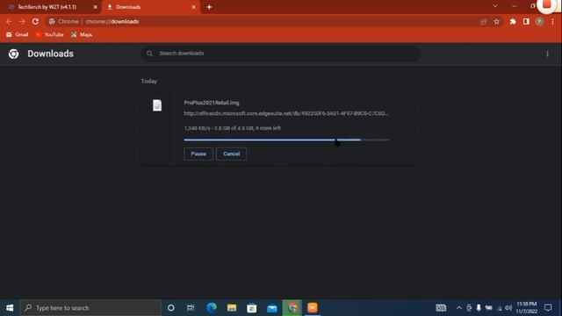Click the Today date heading
The width and height of the screenshot is (562, 316).
click(148, 82)
